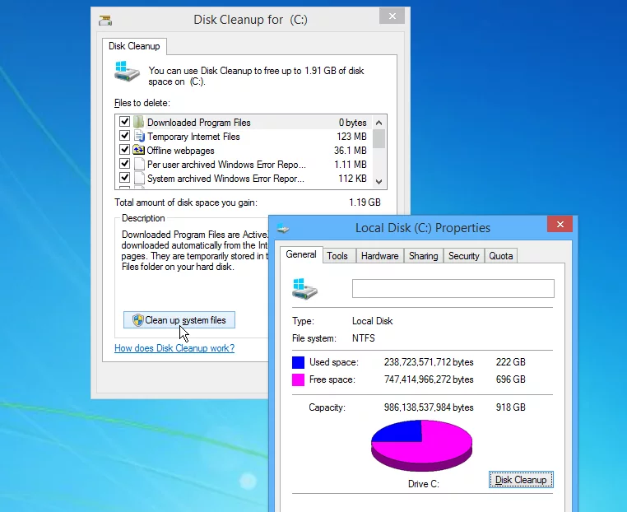Uncheck Temporary Internet Files checkbox

125,135
